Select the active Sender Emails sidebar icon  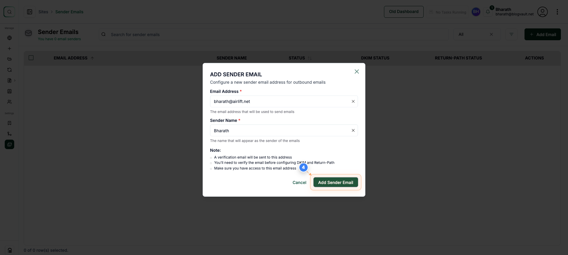point(9,144)
